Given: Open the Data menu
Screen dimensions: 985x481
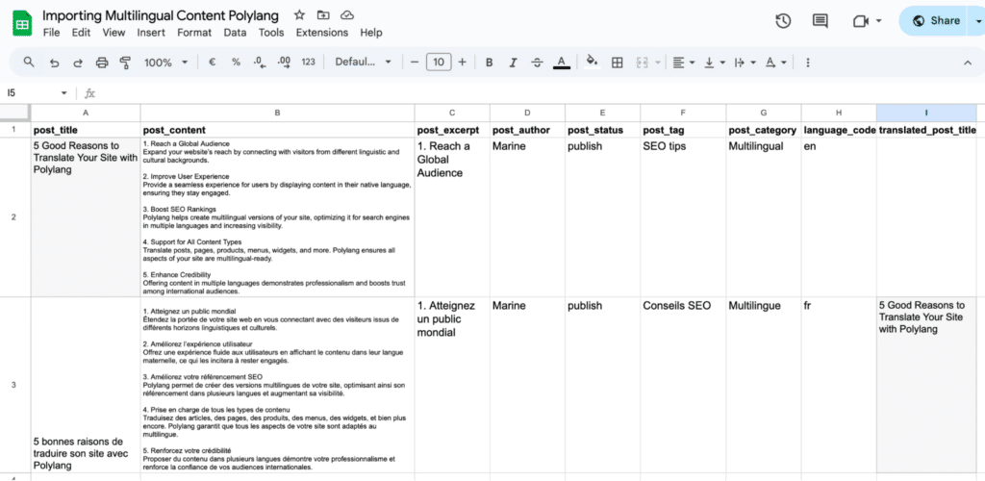Looking at the screenshot, I should coord(235,33).
